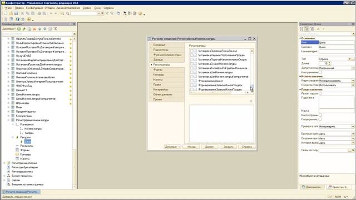Check the УстановкаСкидокНоменклатуры registrar checkbox
The image size is (356, 200).
192,64
